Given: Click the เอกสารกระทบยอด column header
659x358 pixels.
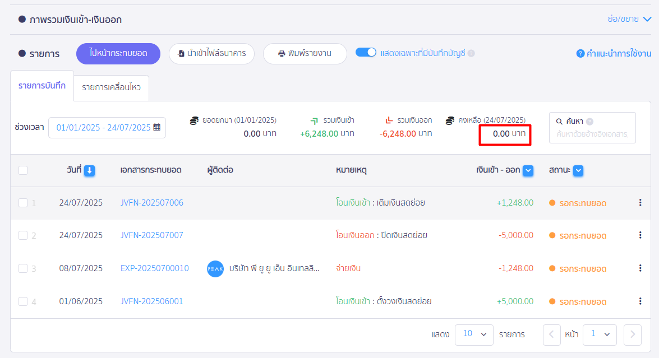Looking at the screenshot, I should (x=151, y=170).
